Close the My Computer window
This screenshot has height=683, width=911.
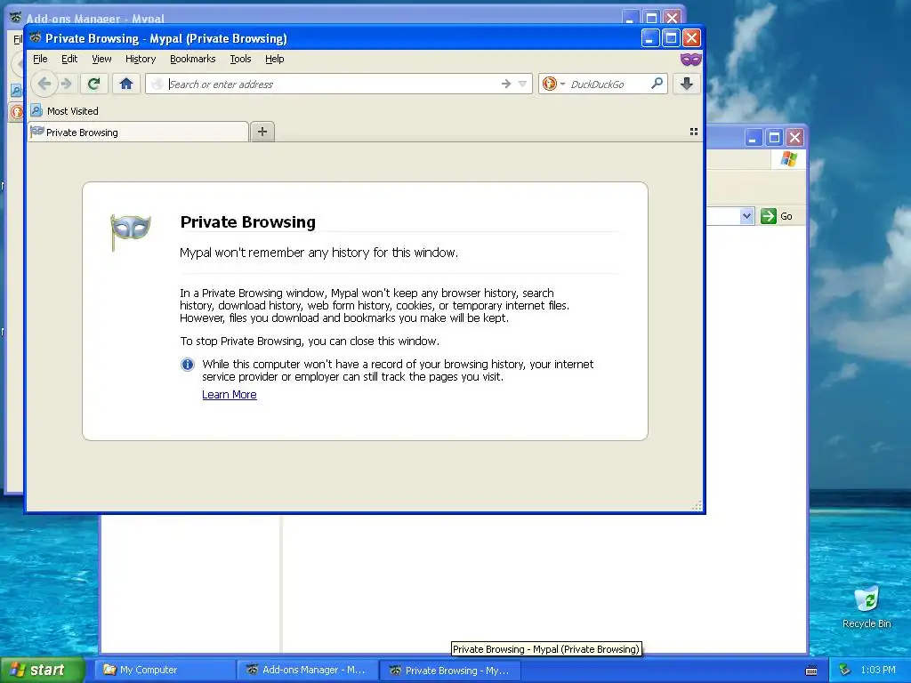(794, 138)
